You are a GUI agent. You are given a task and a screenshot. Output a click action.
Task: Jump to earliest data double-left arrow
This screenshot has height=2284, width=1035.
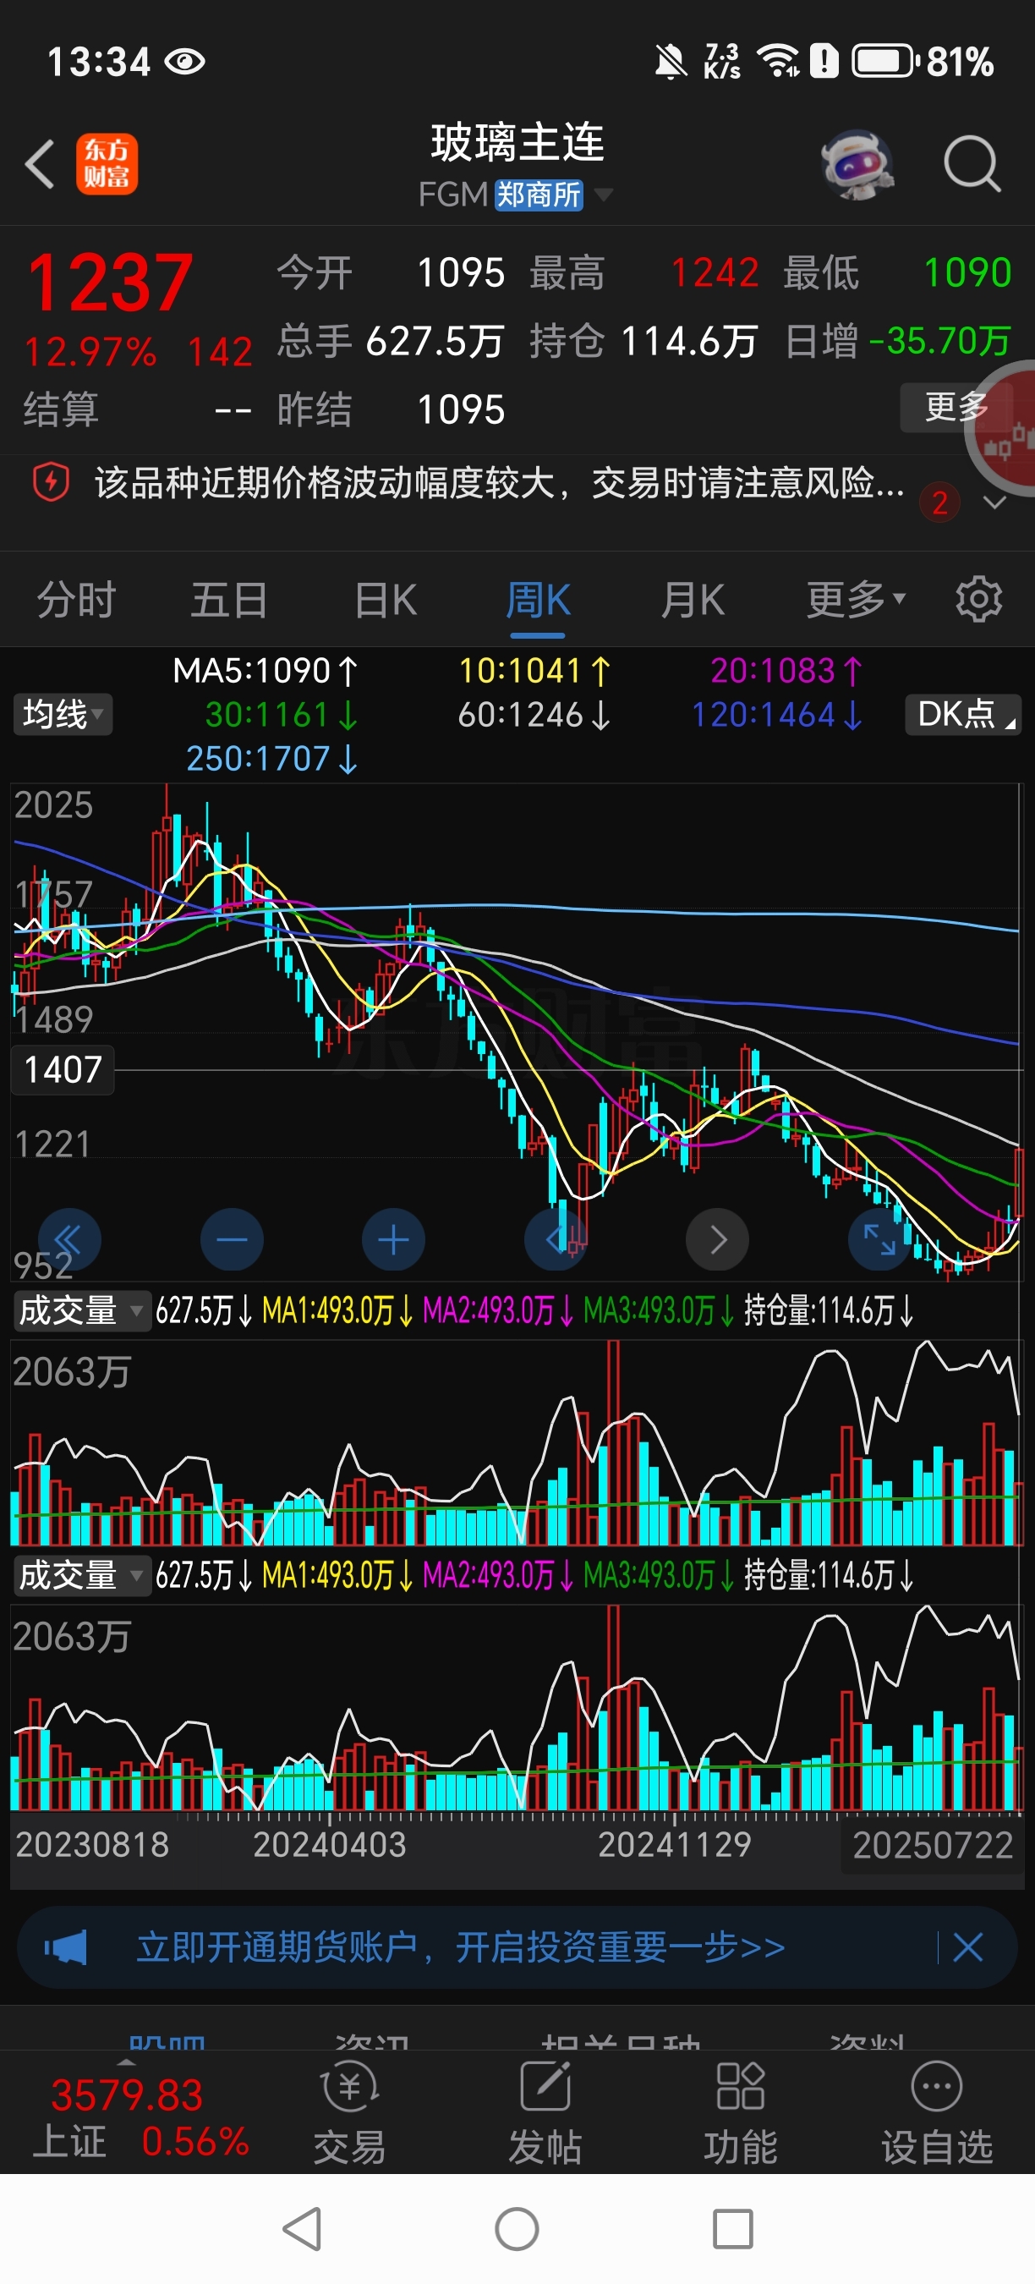click(69, 1238)
